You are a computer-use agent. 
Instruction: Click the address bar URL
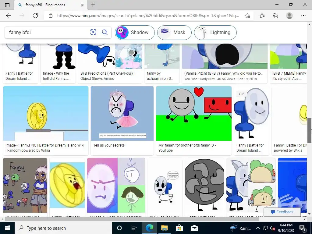point(148,16)
